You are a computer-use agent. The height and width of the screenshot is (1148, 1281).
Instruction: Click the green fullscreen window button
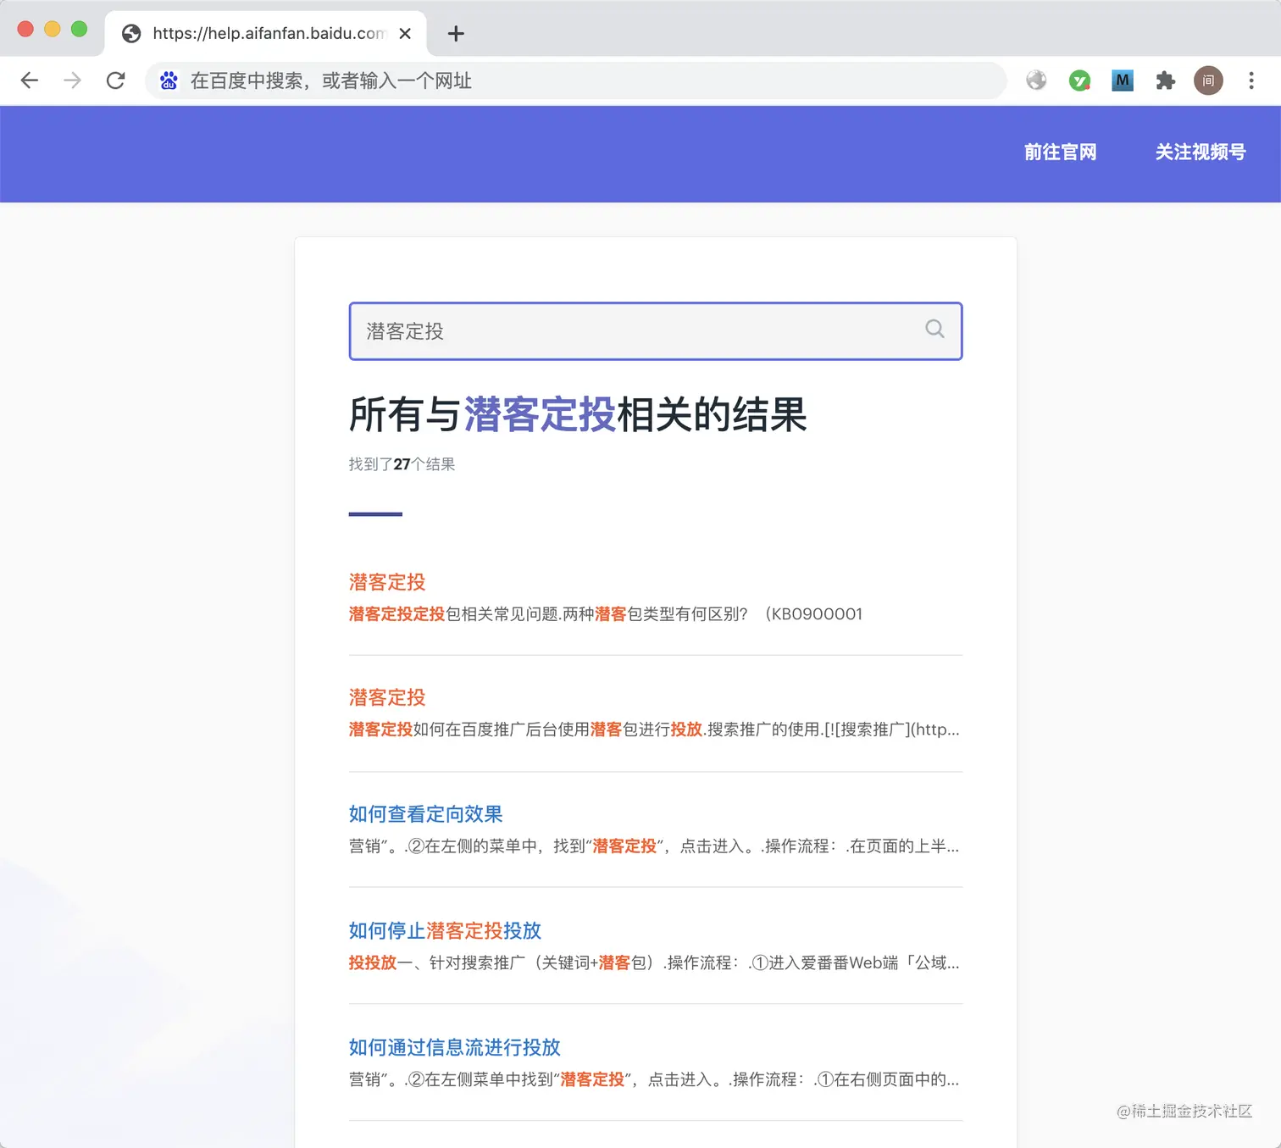[80, 29]
